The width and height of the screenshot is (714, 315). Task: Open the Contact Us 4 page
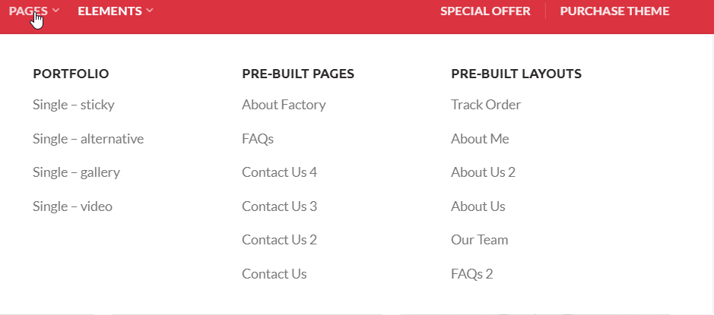click(x=279, y=172)
